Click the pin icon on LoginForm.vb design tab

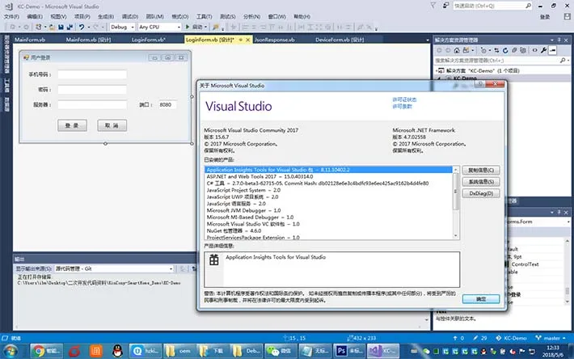(x=240, y=40)
